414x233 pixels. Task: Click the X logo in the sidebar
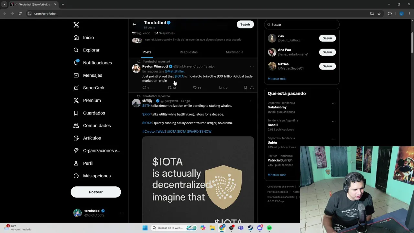tap(76, 25)
